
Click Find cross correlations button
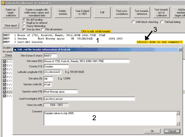click(x=122, y=13)
